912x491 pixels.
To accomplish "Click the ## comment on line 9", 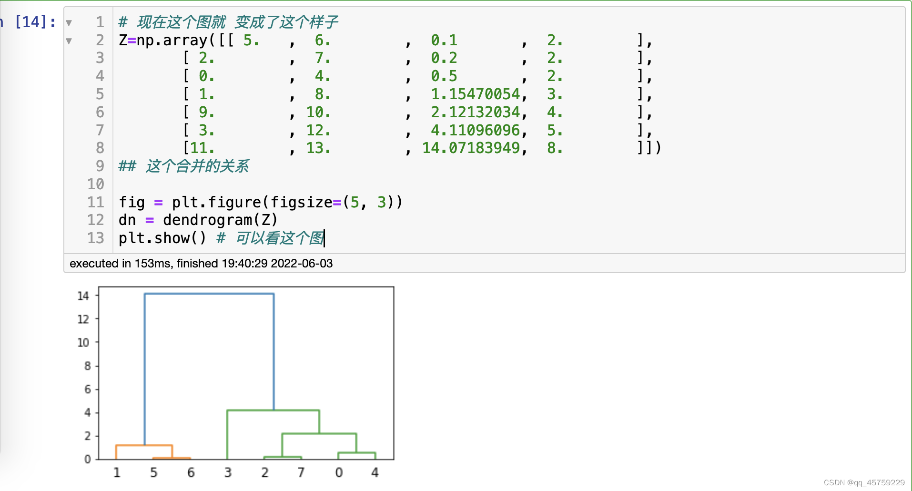I will pos(183,166).
